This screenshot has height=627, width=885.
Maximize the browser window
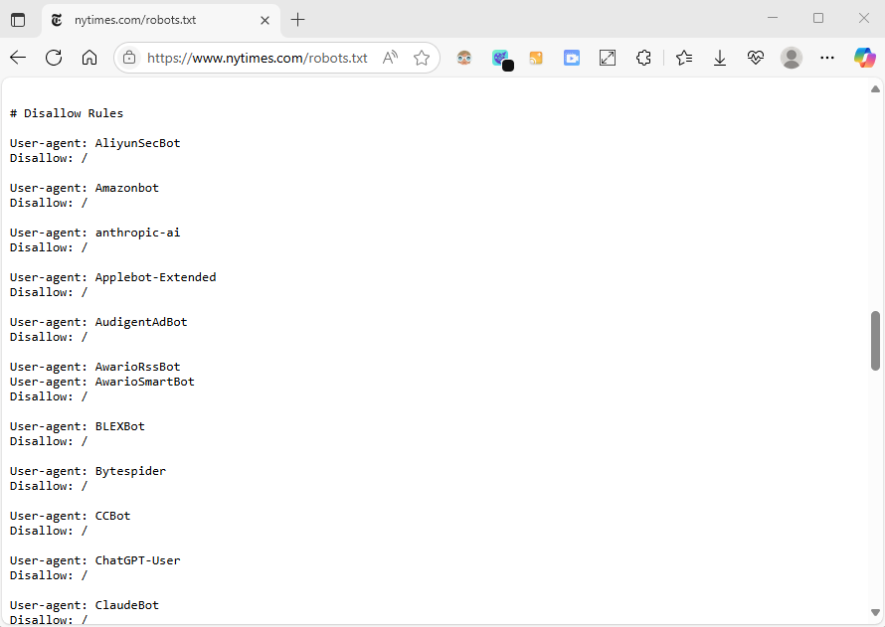[x=817, y=18]
